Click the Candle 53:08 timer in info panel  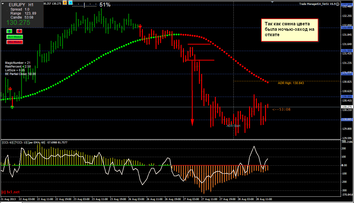pyautogui.click(x=22, y=17)
